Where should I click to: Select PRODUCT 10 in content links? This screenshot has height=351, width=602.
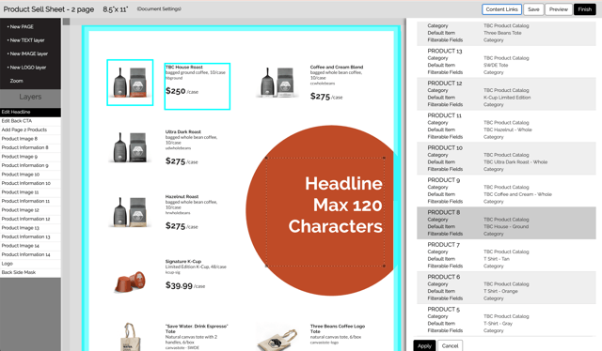pos(506,159)
